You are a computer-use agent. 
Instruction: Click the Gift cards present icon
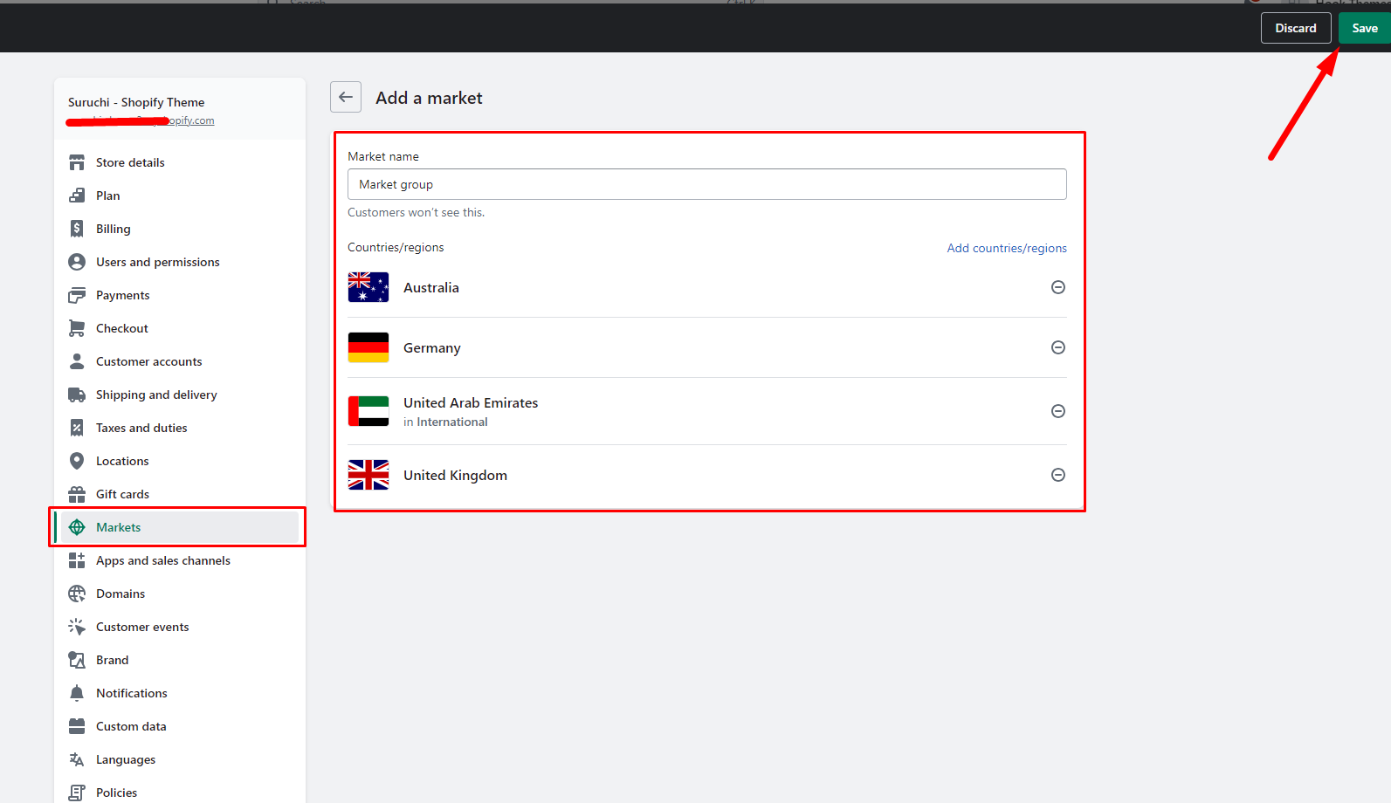(x=77, y=494)
